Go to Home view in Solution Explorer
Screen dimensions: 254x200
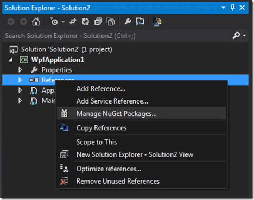36,22
